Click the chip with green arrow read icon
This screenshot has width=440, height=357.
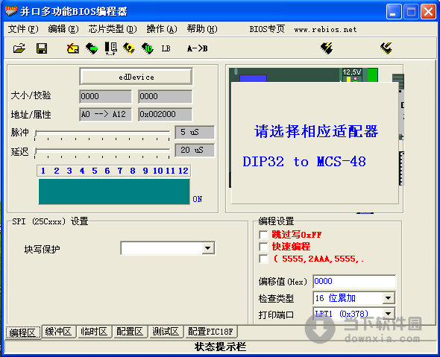[92, 48]
